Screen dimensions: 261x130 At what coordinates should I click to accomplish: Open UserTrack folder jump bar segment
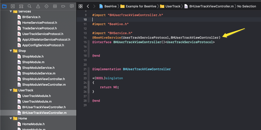170,6
